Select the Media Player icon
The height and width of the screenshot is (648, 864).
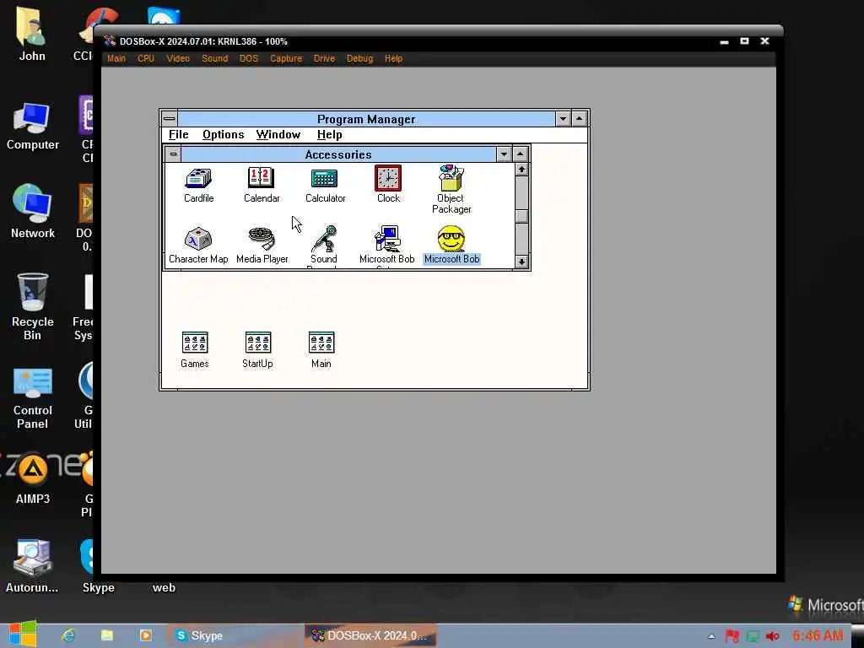[x=262, y=239]
